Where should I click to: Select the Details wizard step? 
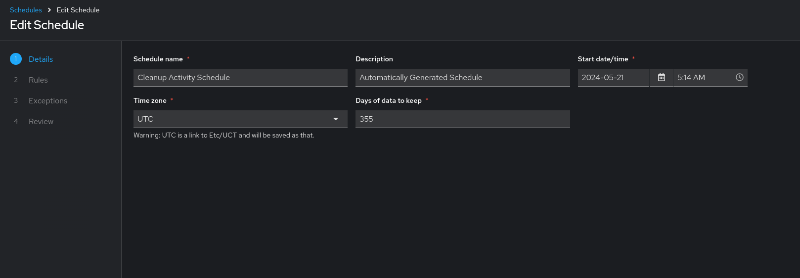tap(41, 59)
